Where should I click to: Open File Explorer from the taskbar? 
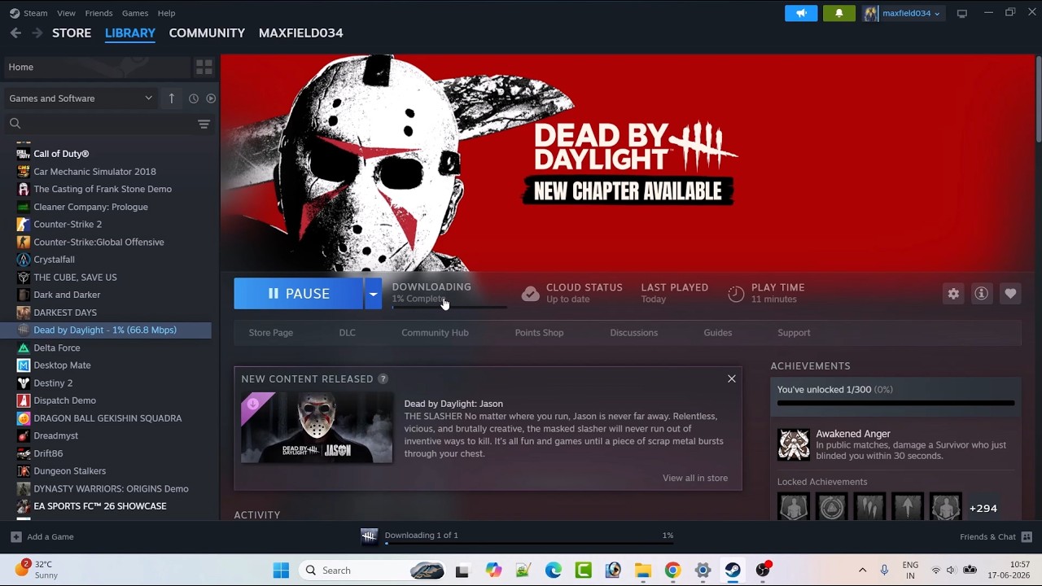click(x=643, y=571)
